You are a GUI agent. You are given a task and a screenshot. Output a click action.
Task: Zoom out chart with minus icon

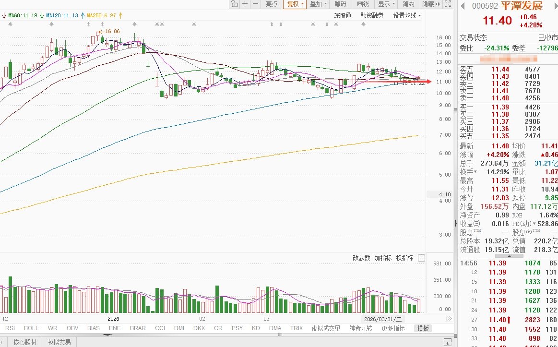[255, 4]
